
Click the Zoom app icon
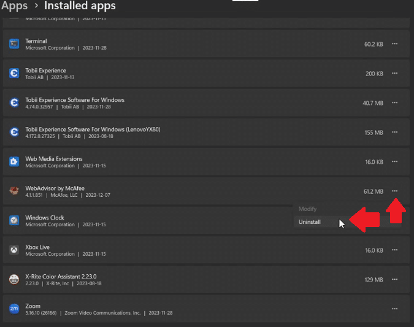[14, 309]
